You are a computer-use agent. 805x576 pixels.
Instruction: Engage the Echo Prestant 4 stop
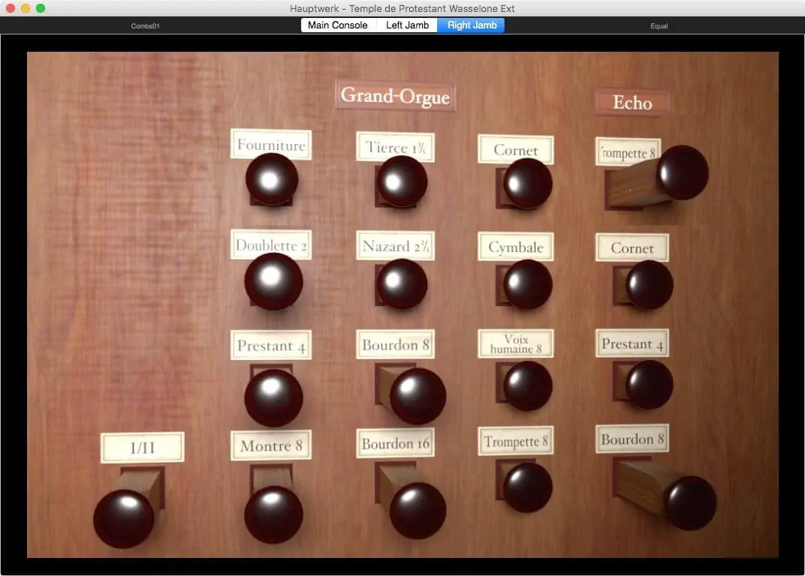(x=649, y=385)
